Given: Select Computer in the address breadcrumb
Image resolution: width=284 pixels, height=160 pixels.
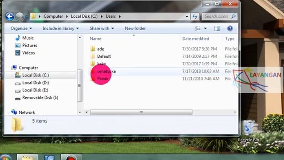Looking at the screenshot, I should pyautogui.click(x=53, y=16).
